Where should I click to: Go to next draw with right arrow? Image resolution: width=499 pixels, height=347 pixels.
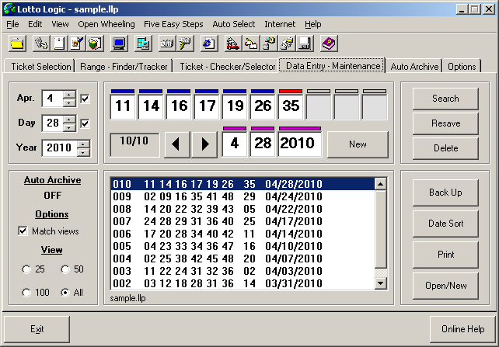[204, 144]
